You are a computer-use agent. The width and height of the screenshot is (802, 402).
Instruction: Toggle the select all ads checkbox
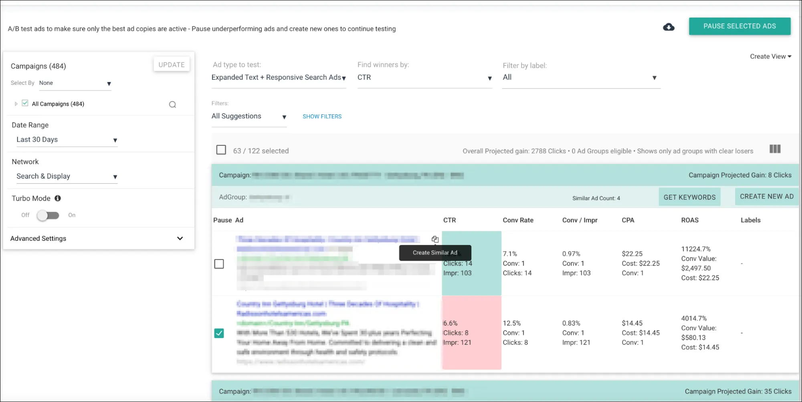pos(221,150)
